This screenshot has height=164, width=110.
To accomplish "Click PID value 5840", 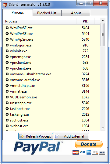I will pos(85,39).
